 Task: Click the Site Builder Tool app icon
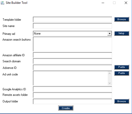(x=3, y=3)
